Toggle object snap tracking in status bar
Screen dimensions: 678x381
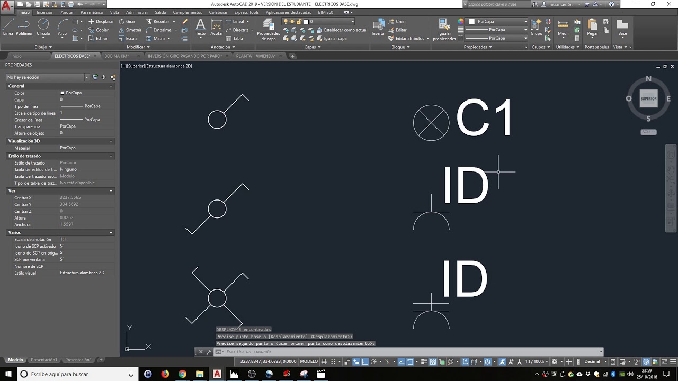pos(400,361)
